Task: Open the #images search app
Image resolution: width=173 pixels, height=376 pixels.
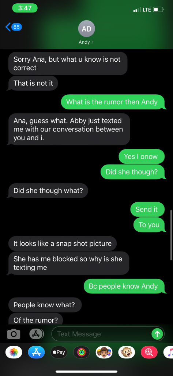Action: tap(149, 352)
